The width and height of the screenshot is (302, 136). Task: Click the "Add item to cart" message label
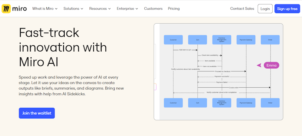pos(185,50)
